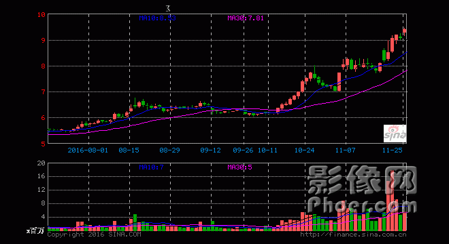449x244 pixels.
Task: Click price axis value 9
Action: click(x=44, y=40)
